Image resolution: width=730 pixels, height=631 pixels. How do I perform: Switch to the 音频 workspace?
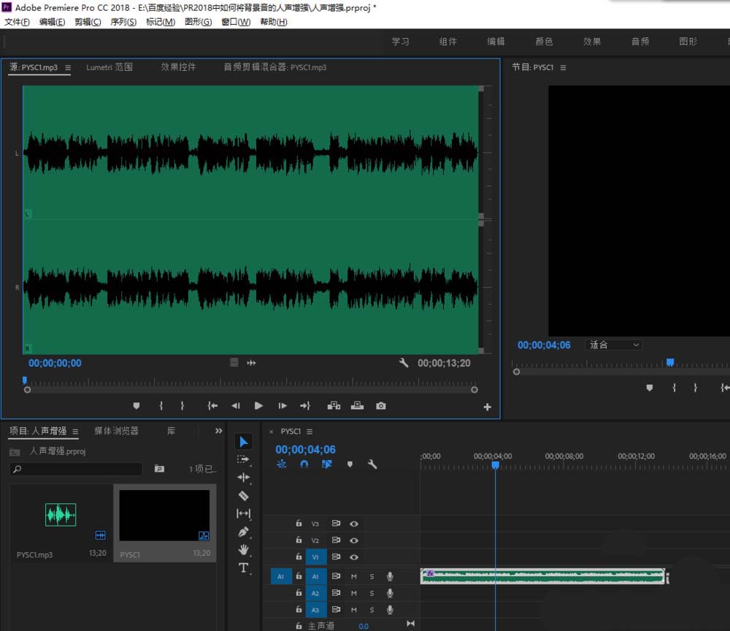click(x=640, y=42)
